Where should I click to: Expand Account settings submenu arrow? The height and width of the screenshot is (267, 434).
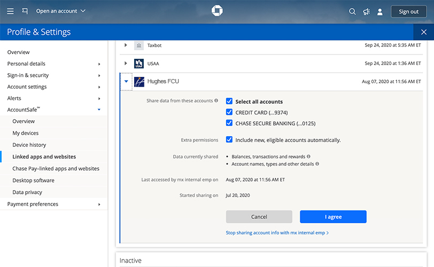[99, 88]
